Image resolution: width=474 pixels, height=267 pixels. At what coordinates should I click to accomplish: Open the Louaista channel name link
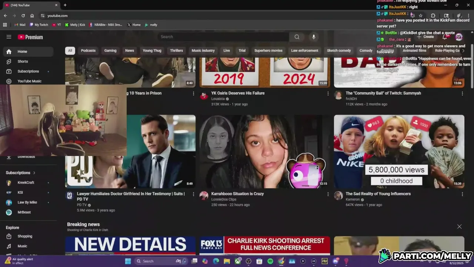218,99
